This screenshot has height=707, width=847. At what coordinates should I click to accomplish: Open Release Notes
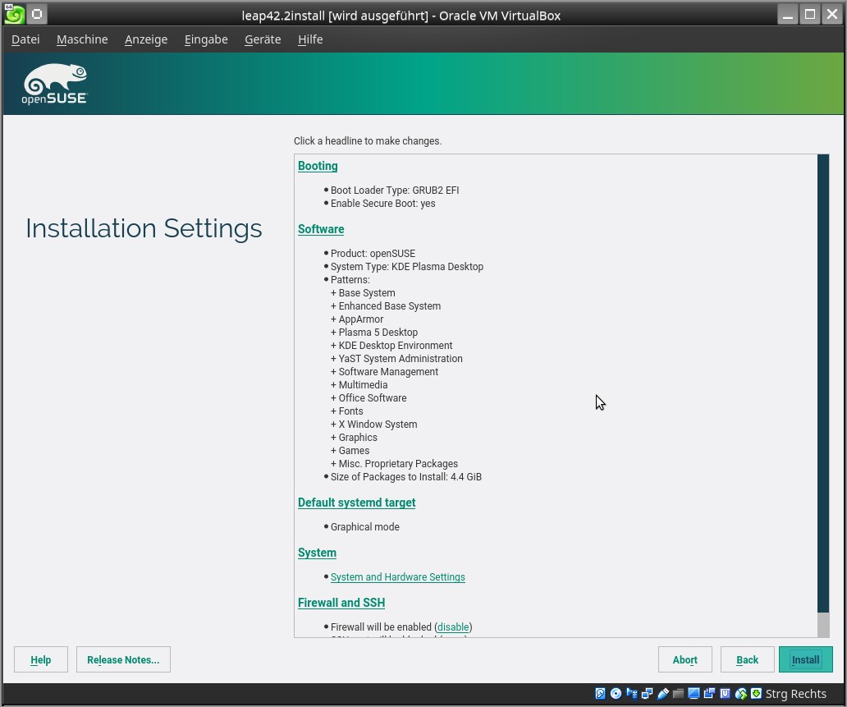(123, 659)
